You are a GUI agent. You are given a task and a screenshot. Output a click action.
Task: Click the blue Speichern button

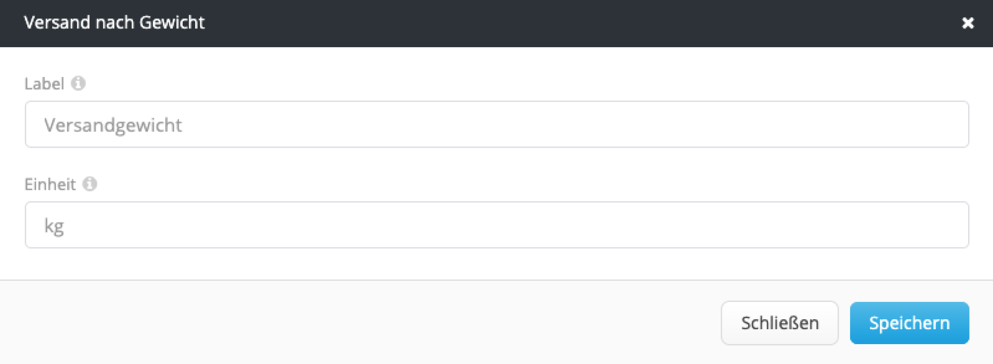click(x=909, y=323)
